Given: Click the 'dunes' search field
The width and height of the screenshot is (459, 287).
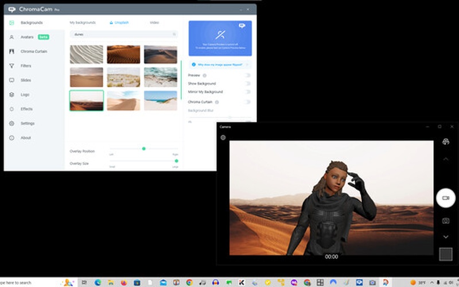Looking at the screenshot, I should [124, 34].
